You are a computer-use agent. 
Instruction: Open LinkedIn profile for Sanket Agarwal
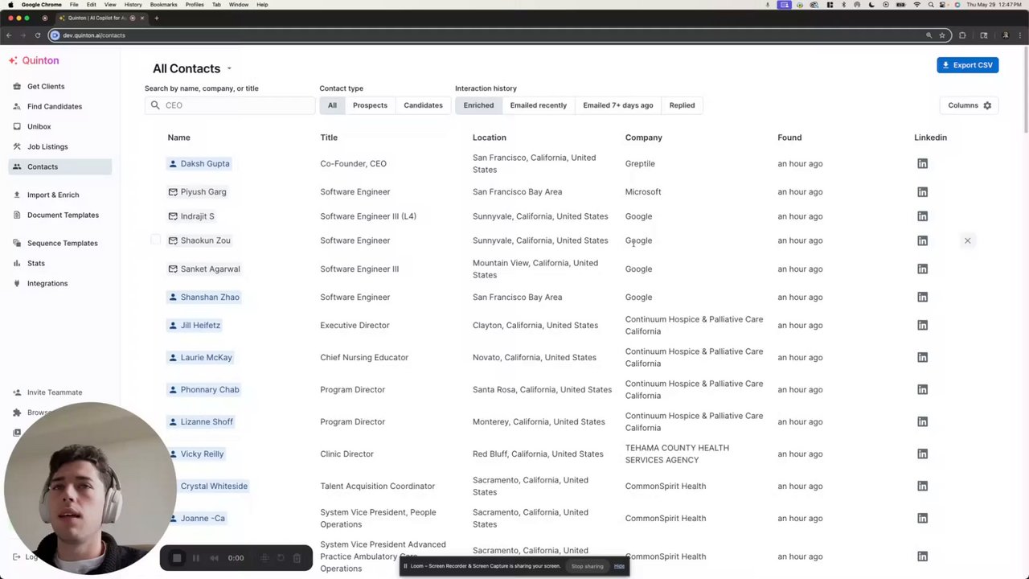coord(922,269)
